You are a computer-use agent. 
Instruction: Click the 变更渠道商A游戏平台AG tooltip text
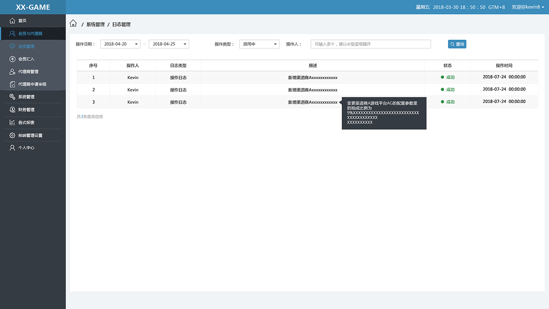coord(383,113)
